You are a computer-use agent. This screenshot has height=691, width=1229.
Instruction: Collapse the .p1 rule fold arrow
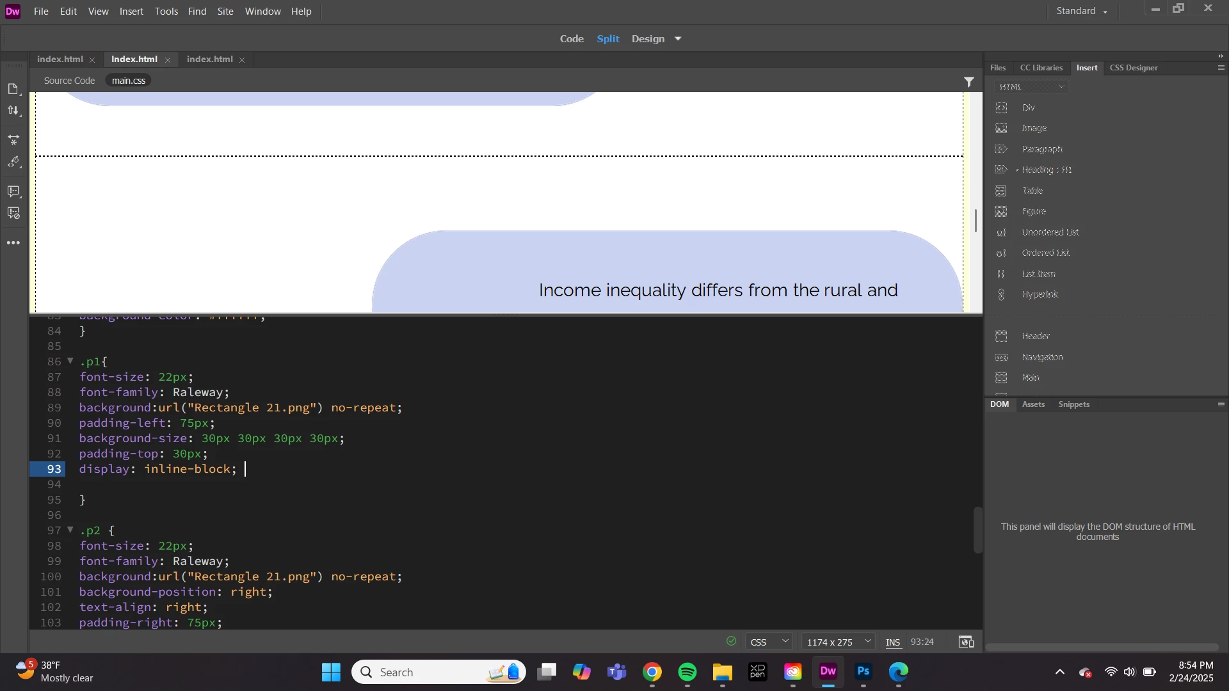70,361
